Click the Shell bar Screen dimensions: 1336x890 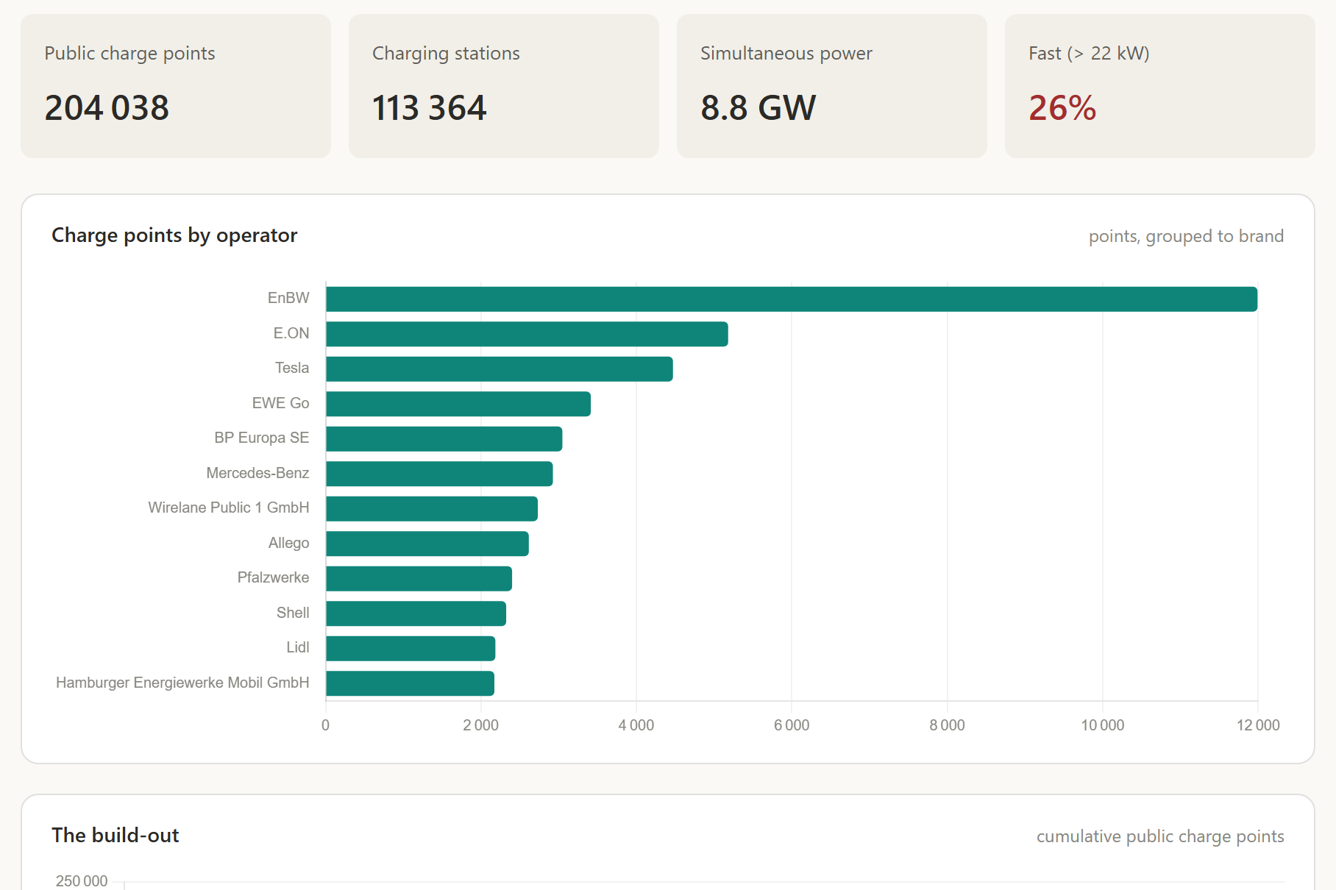[416, 613]
